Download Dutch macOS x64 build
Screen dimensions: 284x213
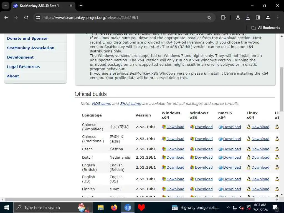click(232, 158)
